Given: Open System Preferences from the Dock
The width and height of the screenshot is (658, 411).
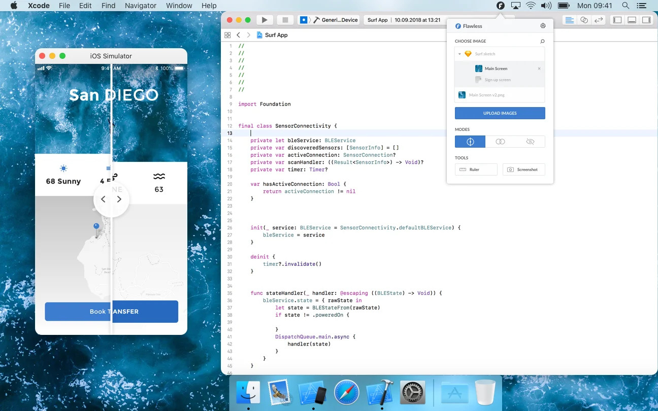Looking at the screenshot, I should point(412,393).
